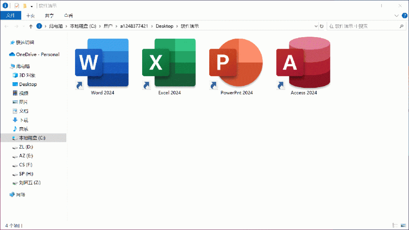The height and width of the screenshot is (230, 409).
Task: Click the Word 2024 file name label
Action: [x=103, y=93]
